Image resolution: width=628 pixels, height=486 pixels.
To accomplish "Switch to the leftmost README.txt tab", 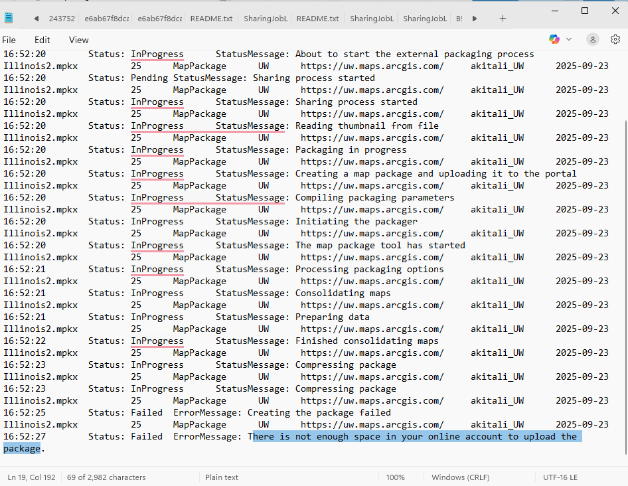I will (x=211, y=19).
